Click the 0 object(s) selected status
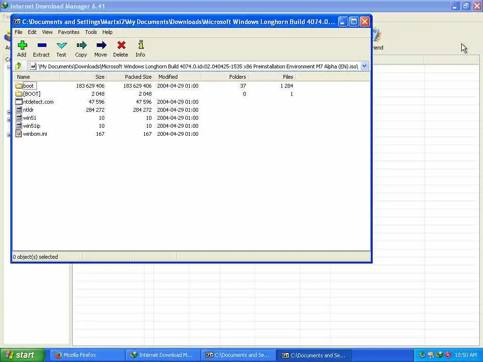This screenshot has height=362, width=483. (x=35, y=257)
